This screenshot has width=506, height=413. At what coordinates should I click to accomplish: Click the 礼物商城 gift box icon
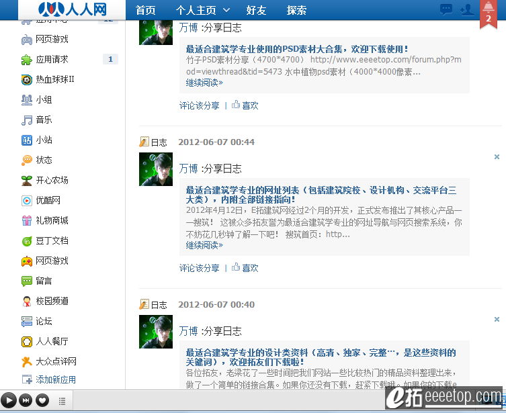27,221
